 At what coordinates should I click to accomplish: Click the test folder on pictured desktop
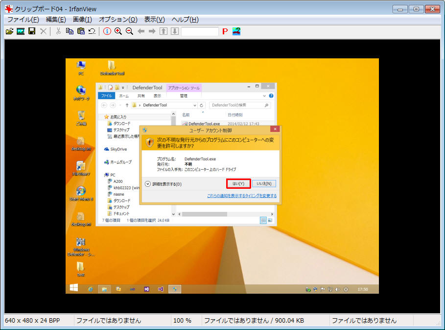[x=81, y=269]
